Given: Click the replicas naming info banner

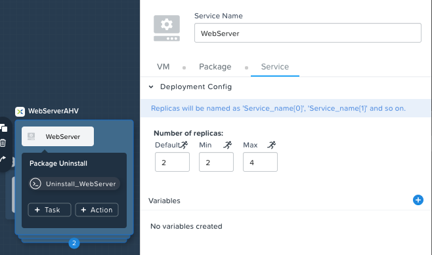Looking at the screenshot, I should point(286,108).
